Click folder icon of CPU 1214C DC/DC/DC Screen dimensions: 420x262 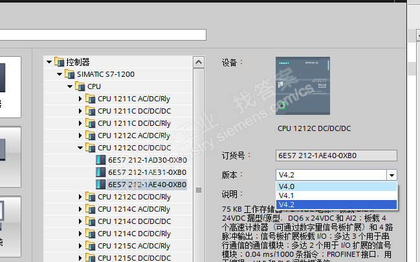[91, 221]
